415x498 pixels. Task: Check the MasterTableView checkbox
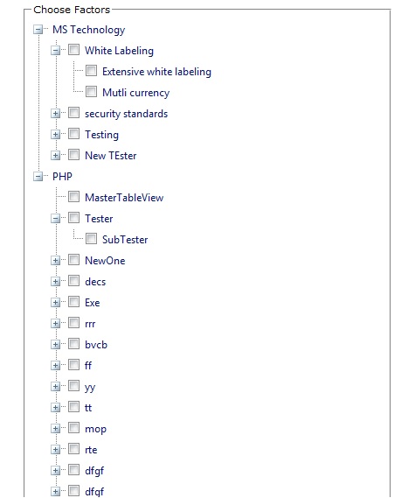(x=74, y=197)
